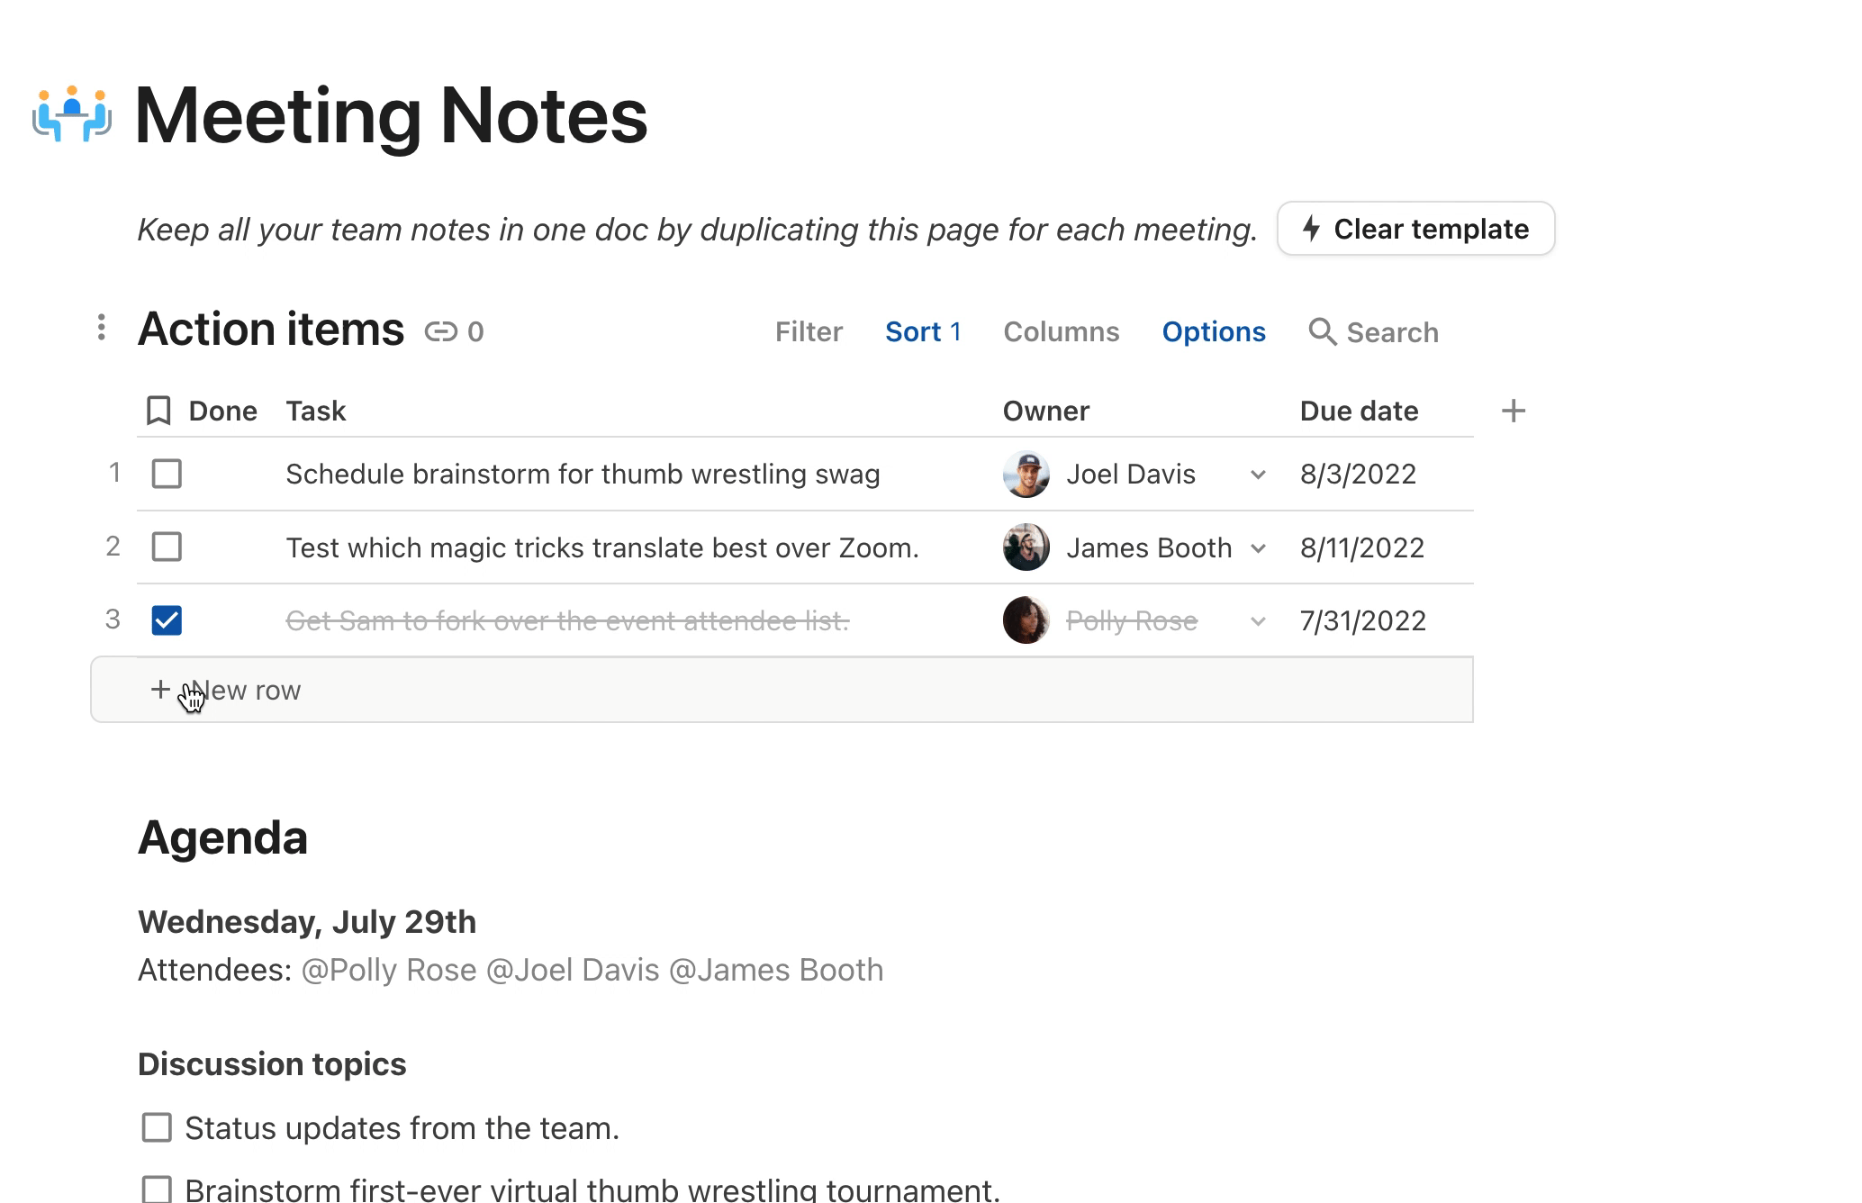
Task: Expand the James Booth owner dropdown
Action: 1259,548
